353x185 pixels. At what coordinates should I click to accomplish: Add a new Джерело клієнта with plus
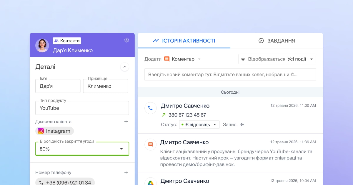126,122
